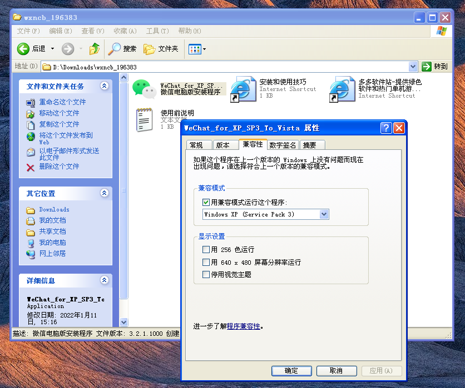This screenshot has width=465, height=388.
Task: Click the green 转到 Go arrow icon
Action: 427,67
